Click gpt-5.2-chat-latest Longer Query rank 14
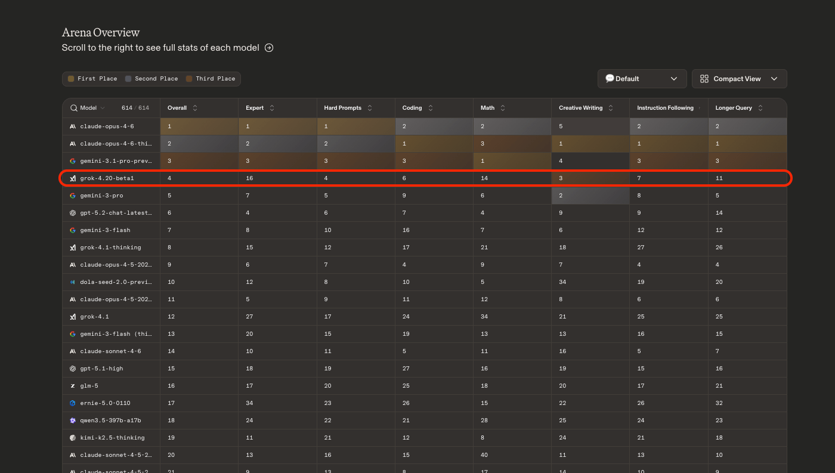Viewport: 835px width, 473px height. click(719, 213)
